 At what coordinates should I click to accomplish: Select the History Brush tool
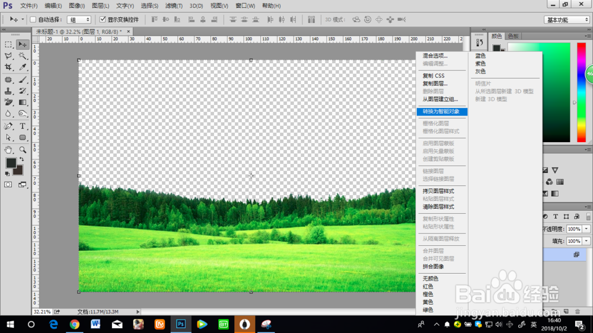pyautogui.click(x=23, y=91)
